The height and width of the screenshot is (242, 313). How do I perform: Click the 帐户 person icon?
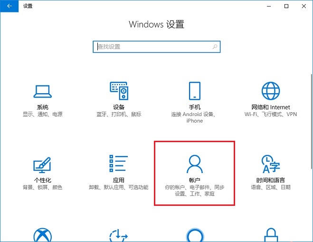[x=194, y=164]
